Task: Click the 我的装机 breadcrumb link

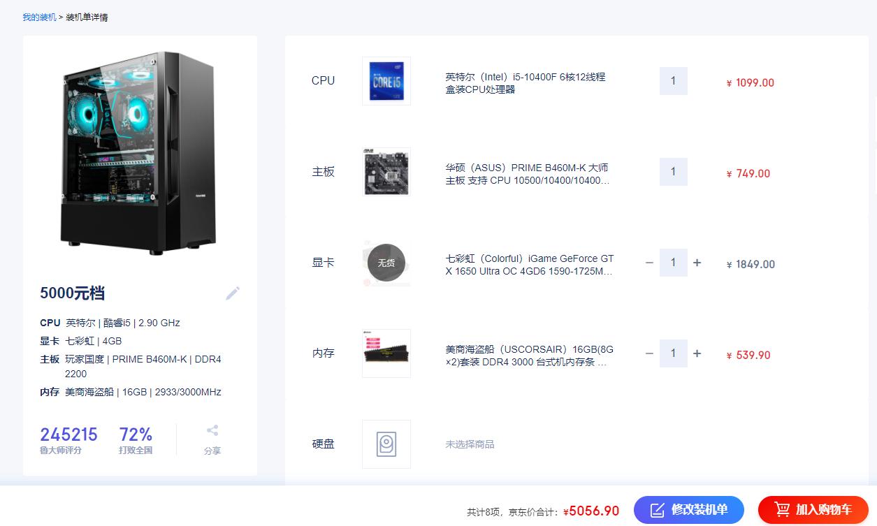Action: point(38,16)
